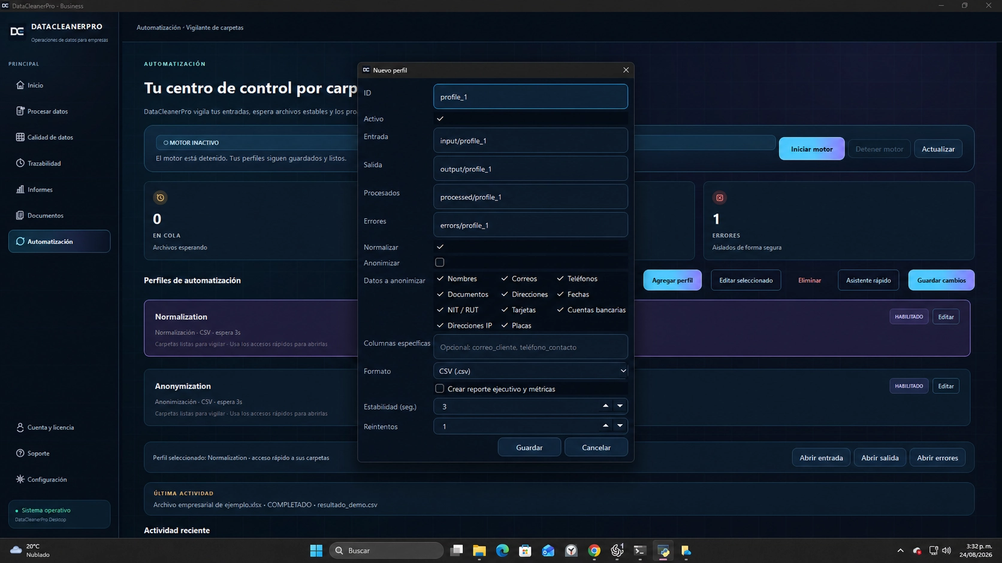Viewport: 1002px width, 563px height.
Task: Go to Calidad de datos page
Action: click(59, 137)
